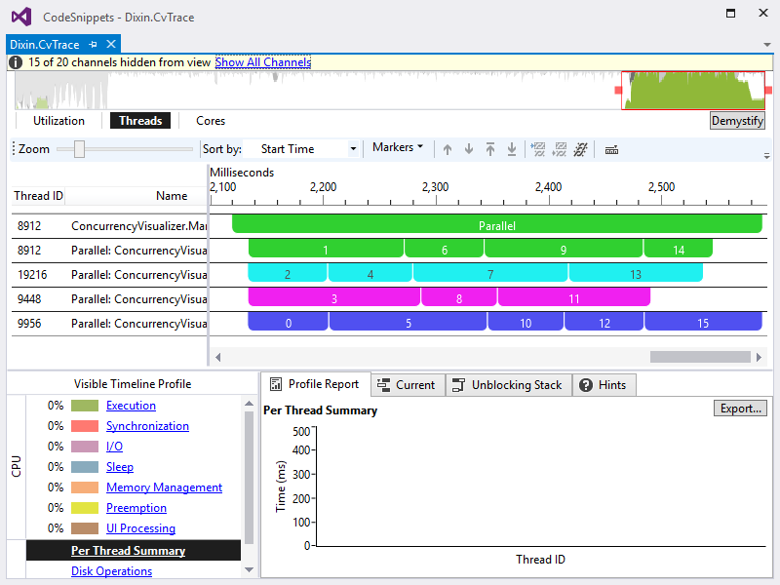Click the move thread to bottom icon
This screenshot has height=585, width=780.
click(511, 149)
